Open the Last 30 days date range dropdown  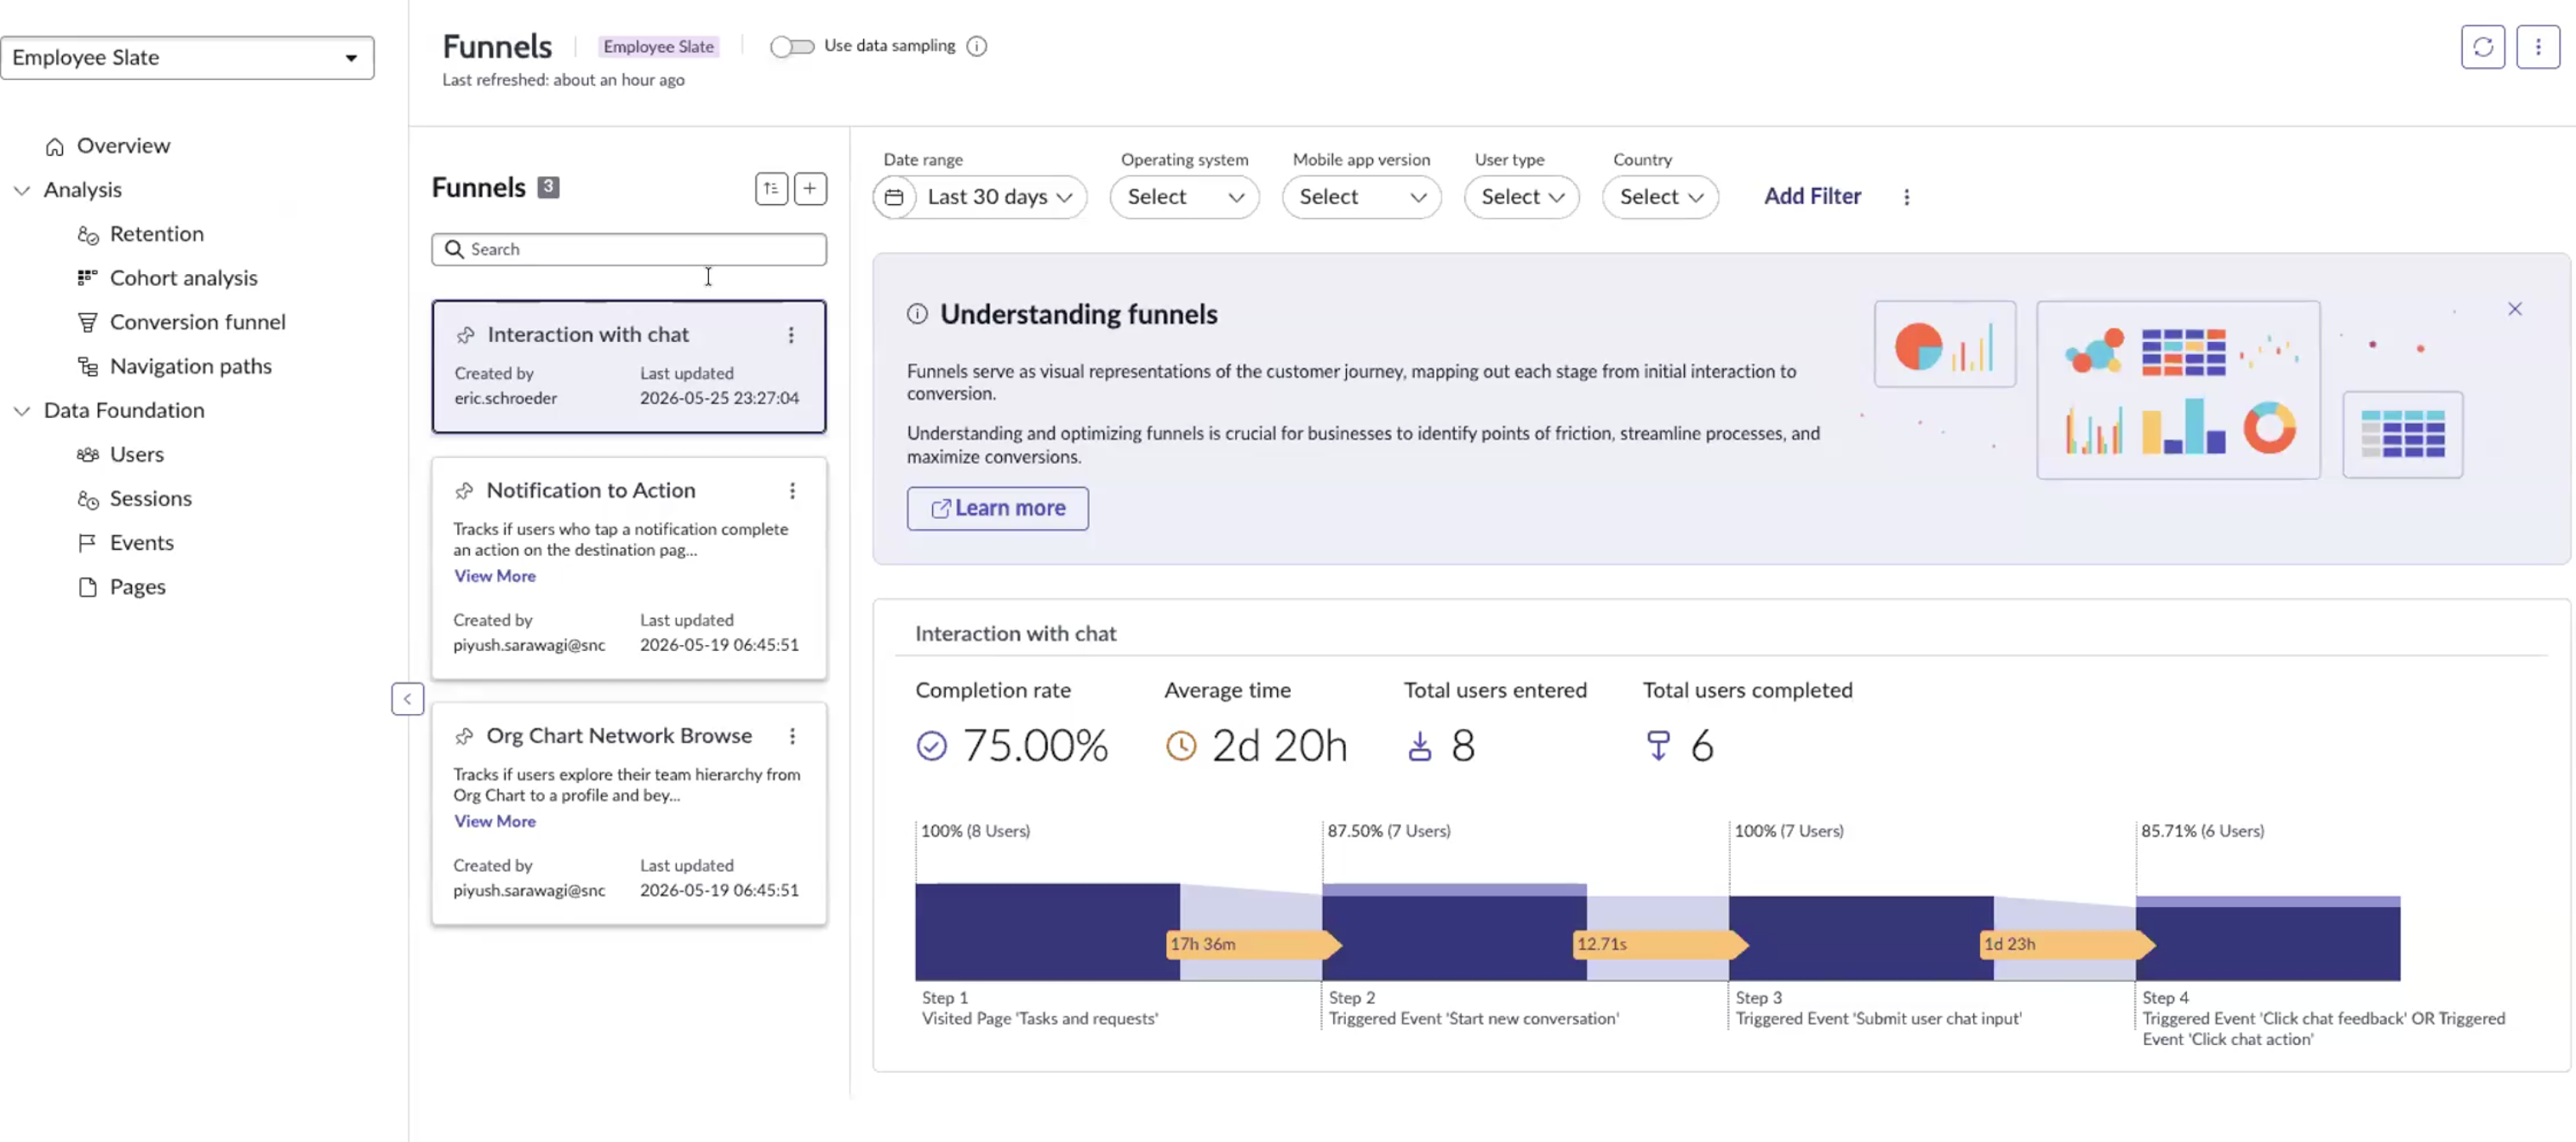pyautogui.click(x=979, y=197)
